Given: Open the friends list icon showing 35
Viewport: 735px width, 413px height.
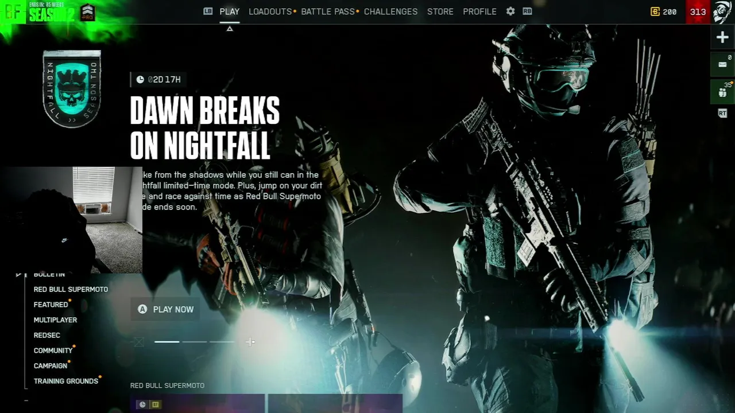Looking at the screenshot, I should [722, 92].
